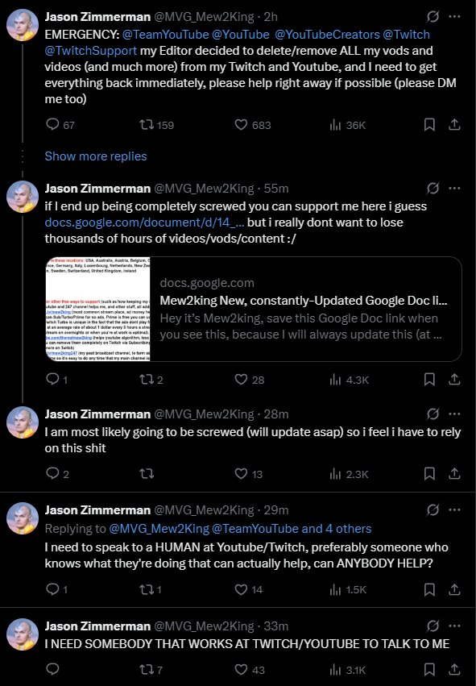Share the 28m 'most likely going to be screwed' tweet

pos(454,473)
